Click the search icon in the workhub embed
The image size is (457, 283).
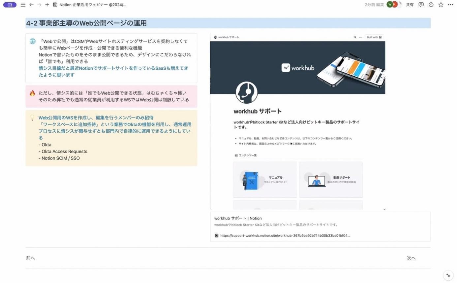click(x=355, y=37)
